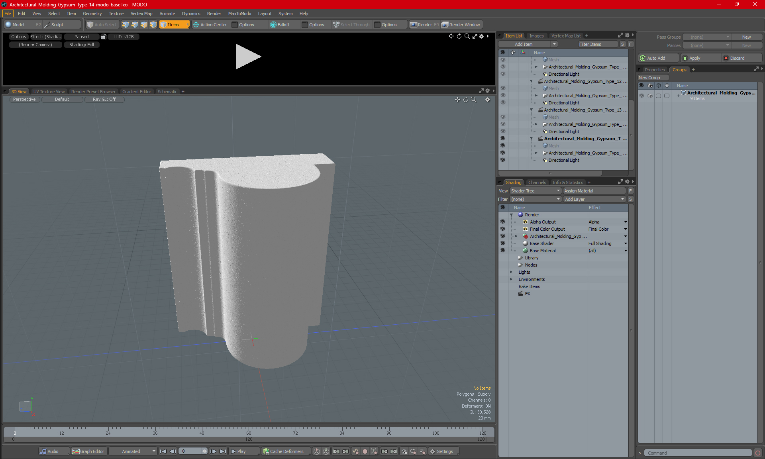
Task: Select Polygons selection mode icon
Action: pyautogui.click(x=144, y=25)
